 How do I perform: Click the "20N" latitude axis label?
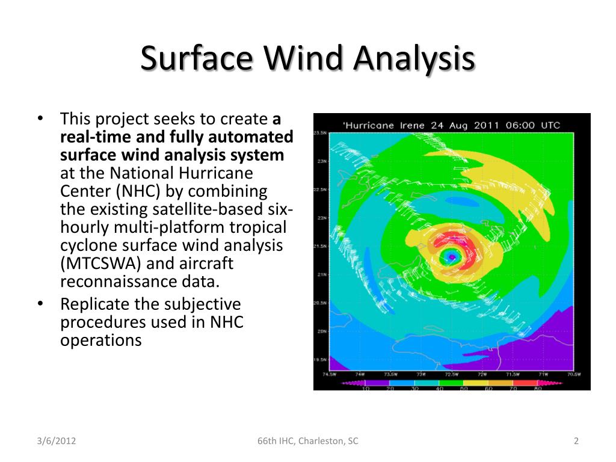322,331
